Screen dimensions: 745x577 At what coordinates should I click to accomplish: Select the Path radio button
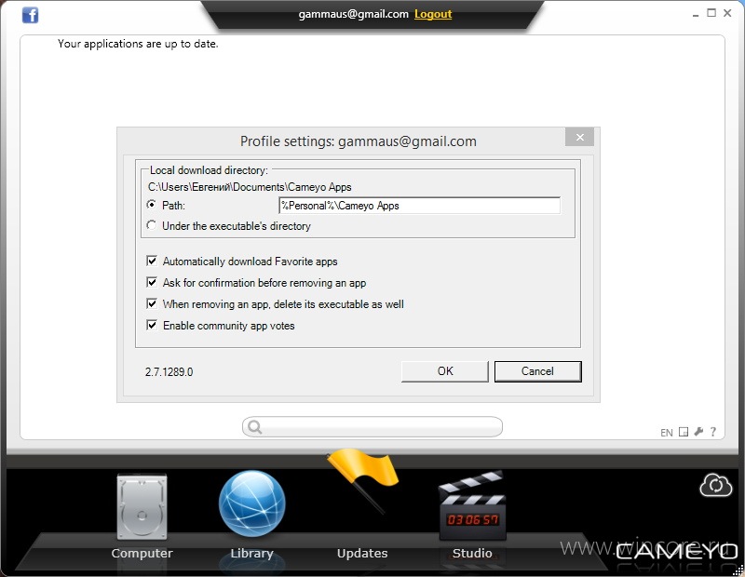(x=151, y=205)
